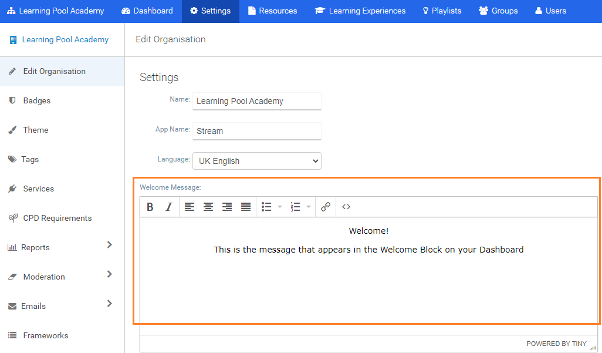The image size is (602, 353).
Task: Toggle italic formatting in the editor
Action: pos(169,207)
